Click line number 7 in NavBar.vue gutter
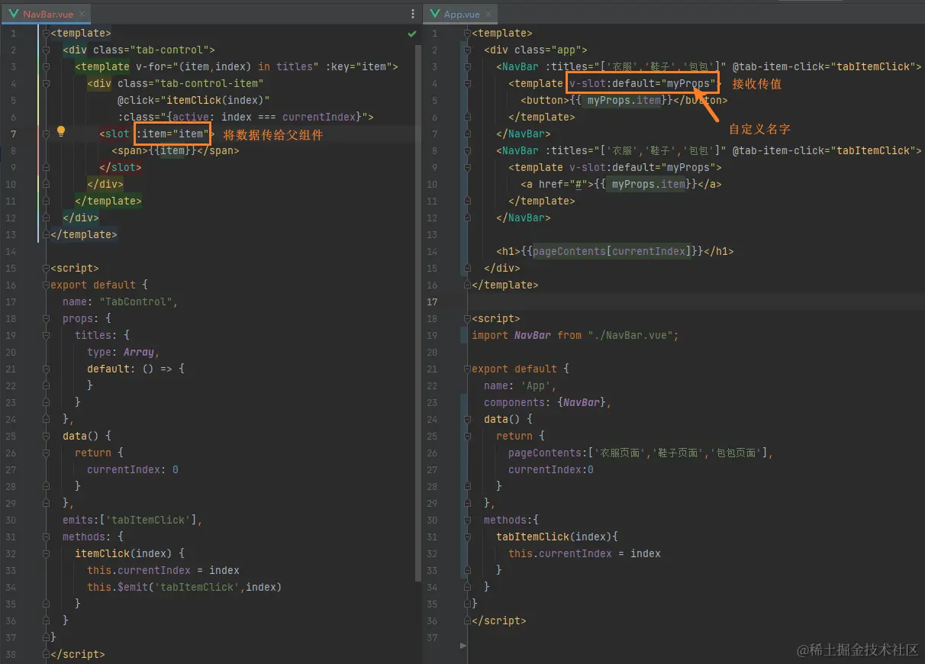 (x=13, y=134)
